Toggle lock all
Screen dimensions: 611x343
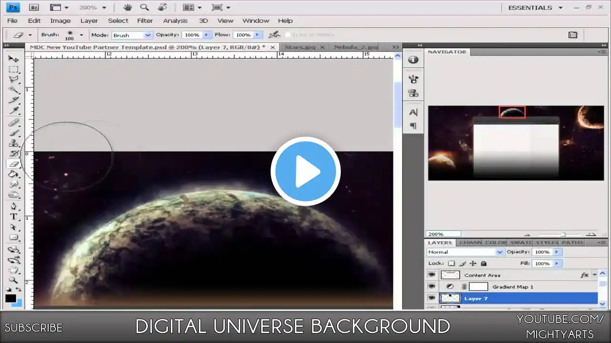pos(484,263)
